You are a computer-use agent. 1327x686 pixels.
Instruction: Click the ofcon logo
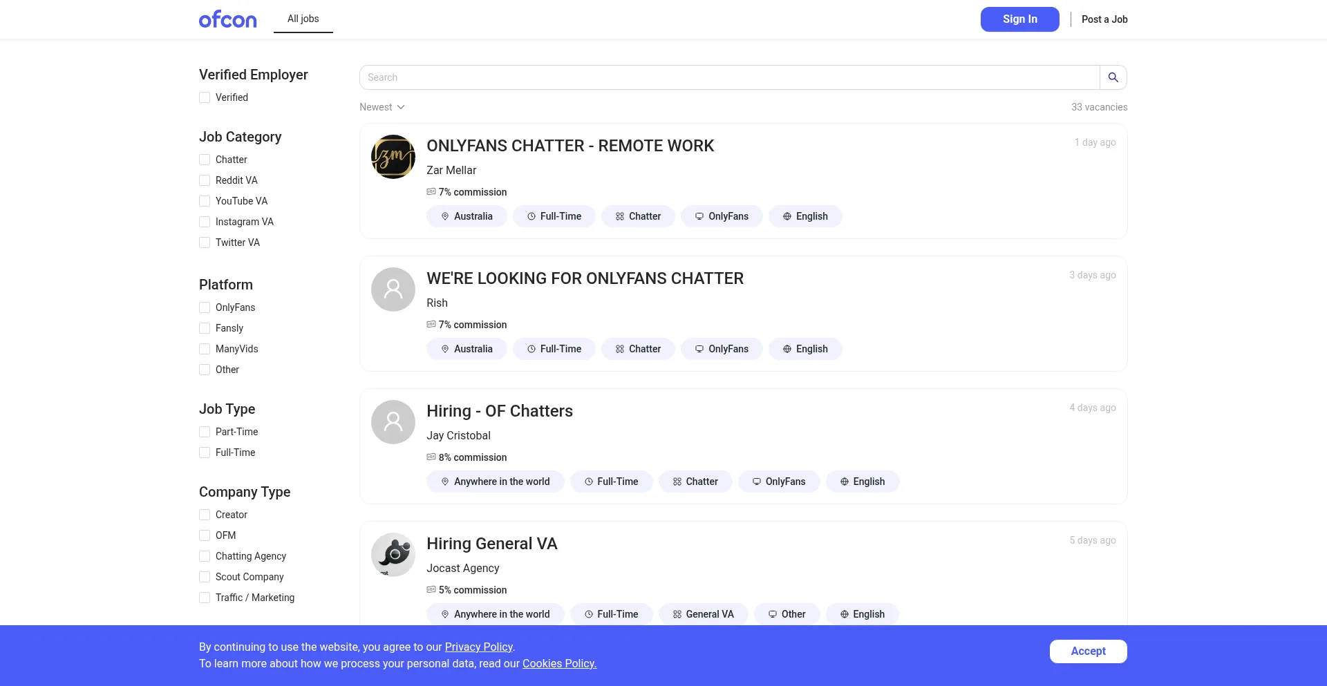coord(227,19)
